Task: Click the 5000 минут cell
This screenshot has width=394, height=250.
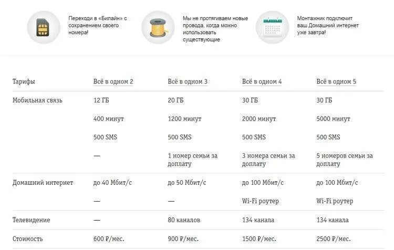Action: pos(333,119)
